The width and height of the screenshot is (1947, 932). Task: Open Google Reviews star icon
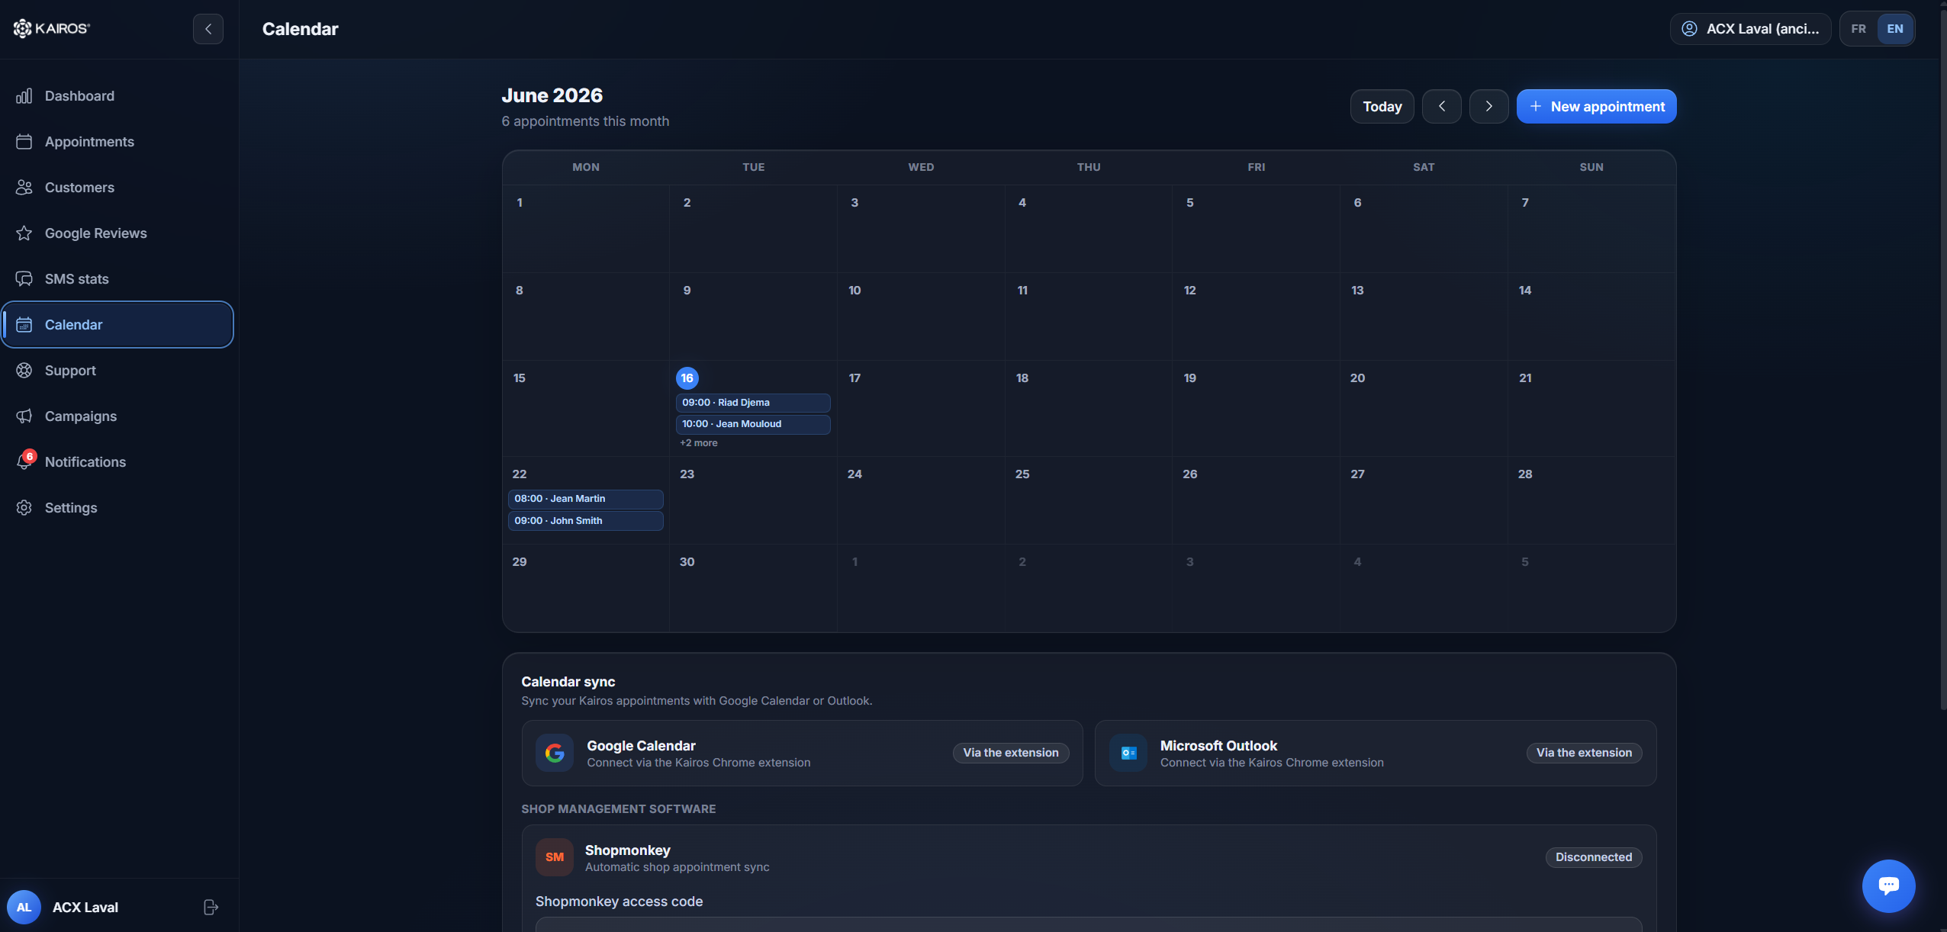pos(24,233)
